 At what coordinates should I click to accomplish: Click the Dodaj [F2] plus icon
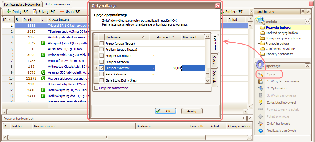point(9,12)
